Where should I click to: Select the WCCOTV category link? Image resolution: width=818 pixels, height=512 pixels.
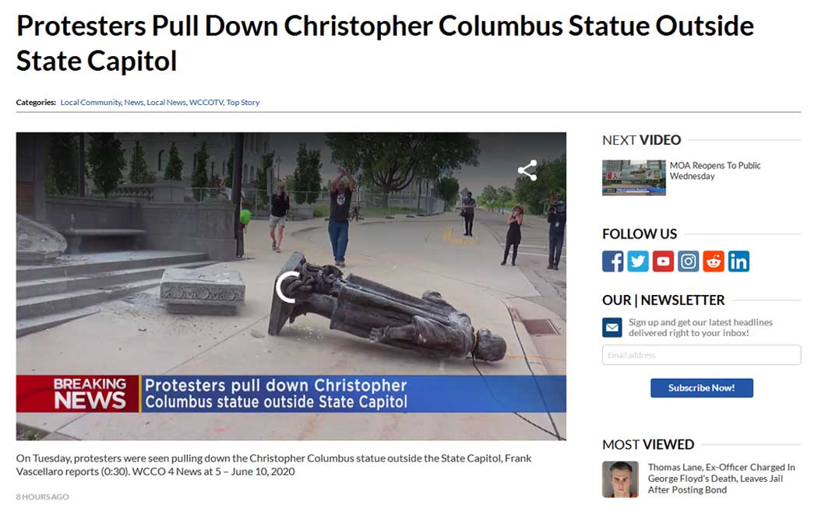pos(206,102)
